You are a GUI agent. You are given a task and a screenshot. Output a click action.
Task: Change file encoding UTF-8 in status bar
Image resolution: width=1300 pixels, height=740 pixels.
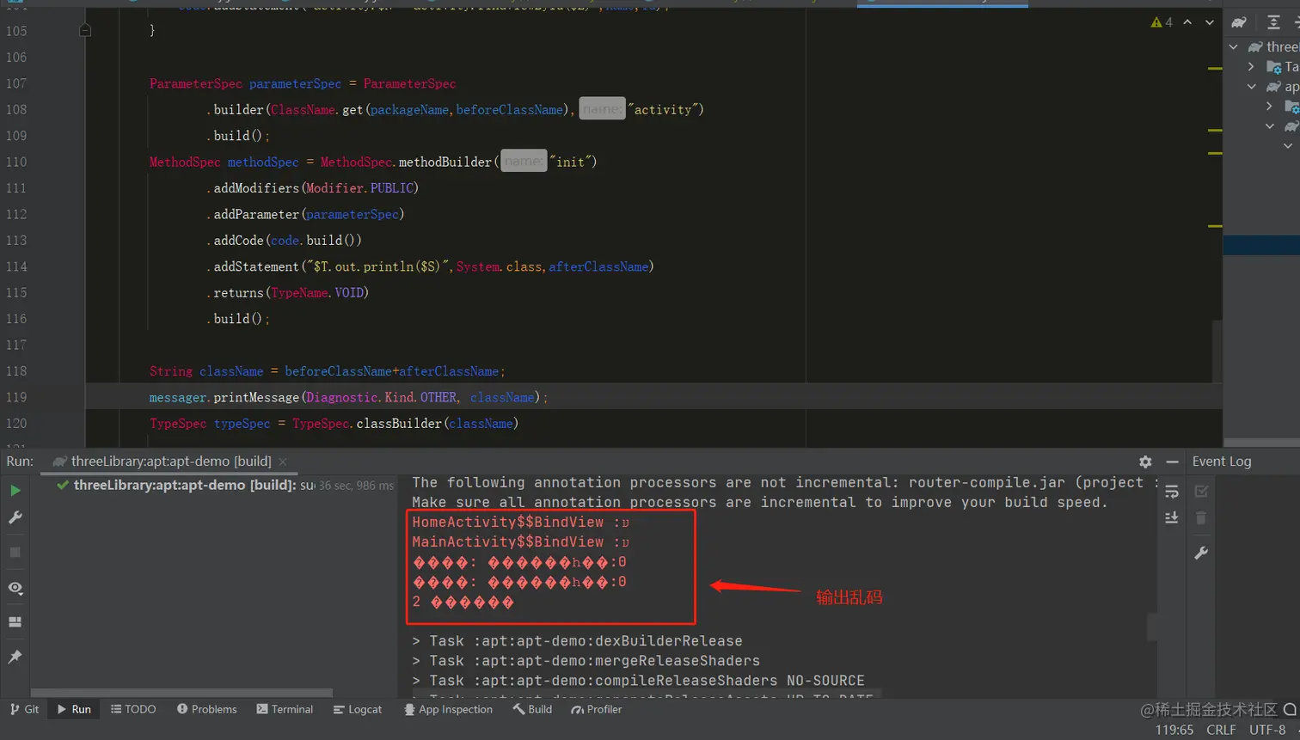click(1267, 730)
